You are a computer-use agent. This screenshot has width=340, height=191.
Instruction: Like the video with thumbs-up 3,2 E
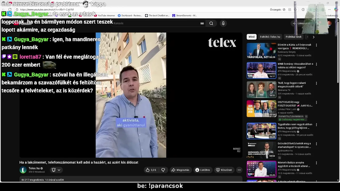[151, 170]
